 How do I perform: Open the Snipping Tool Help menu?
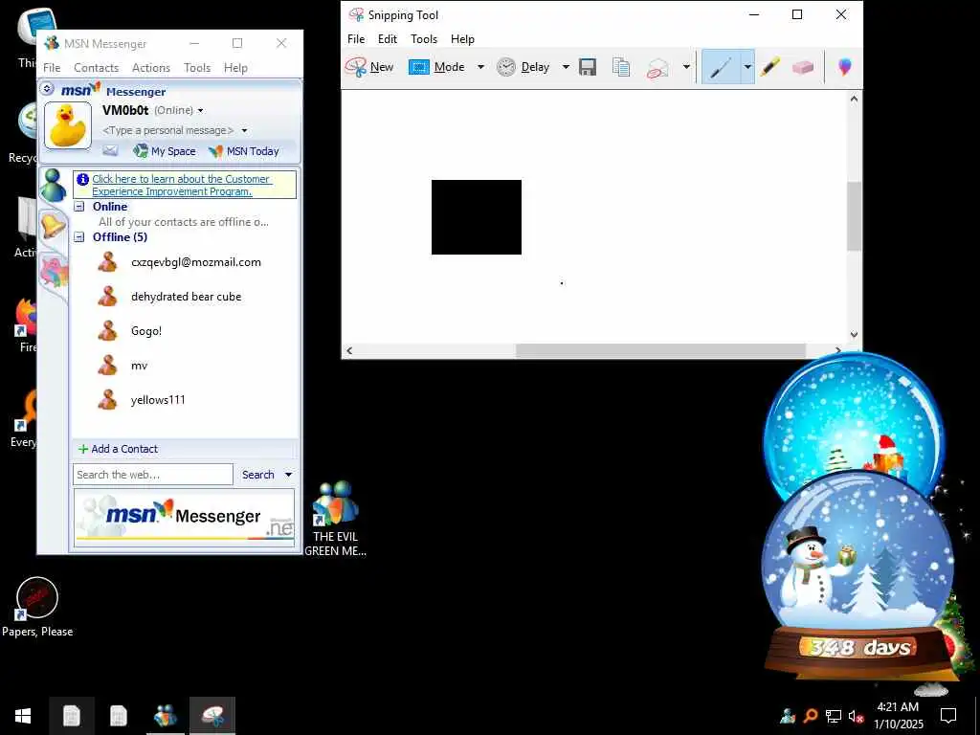462,38
